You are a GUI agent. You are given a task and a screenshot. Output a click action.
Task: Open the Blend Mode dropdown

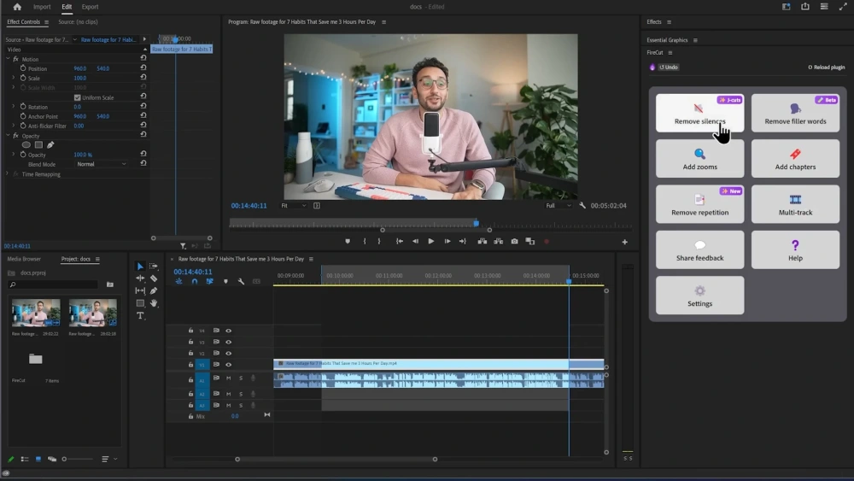101,164
